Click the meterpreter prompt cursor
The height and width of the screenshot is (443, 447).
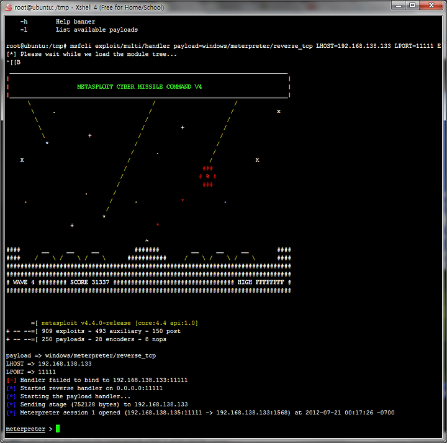pos(58,429)
